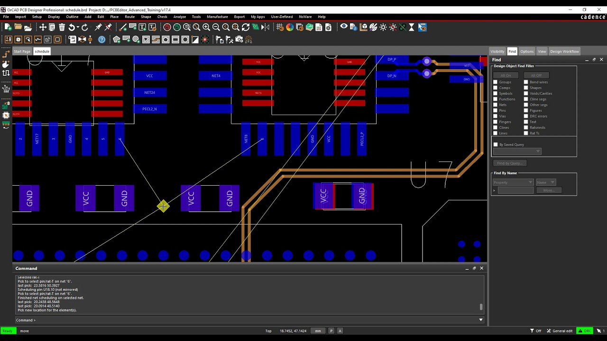
Task: Click the DRC status icon in status bar
Action: point(585,331)
